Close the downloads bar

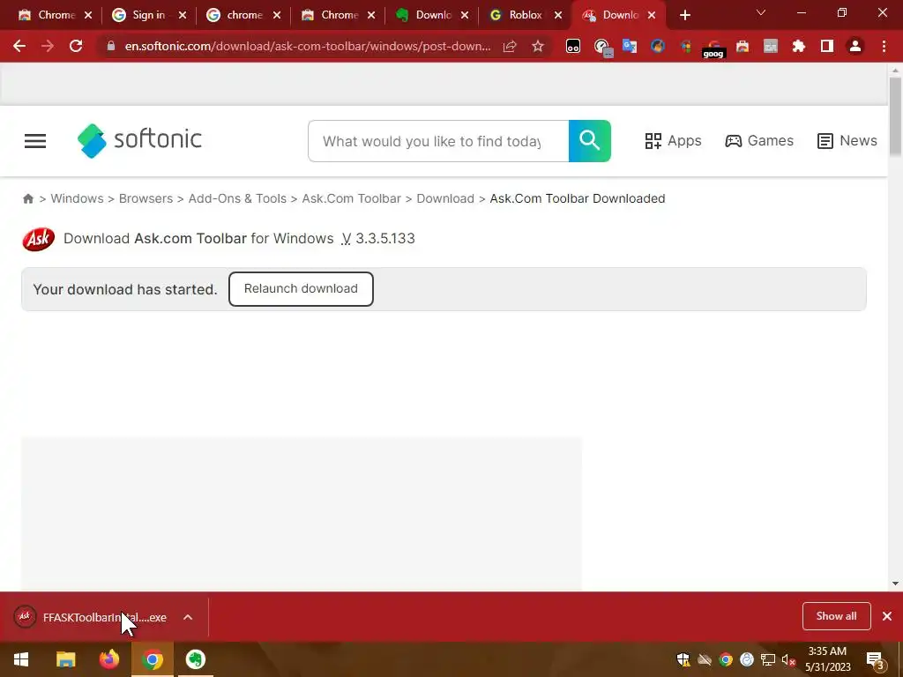(887, 616)
